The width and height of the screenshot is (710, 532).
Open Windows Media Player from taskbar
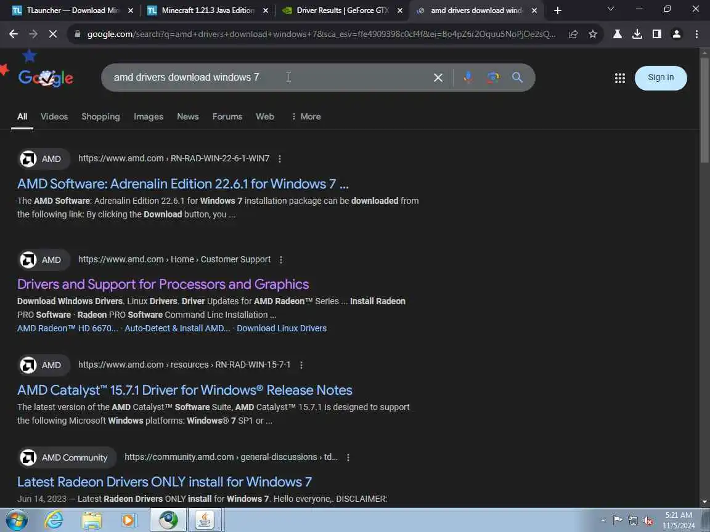click(129, 520)
